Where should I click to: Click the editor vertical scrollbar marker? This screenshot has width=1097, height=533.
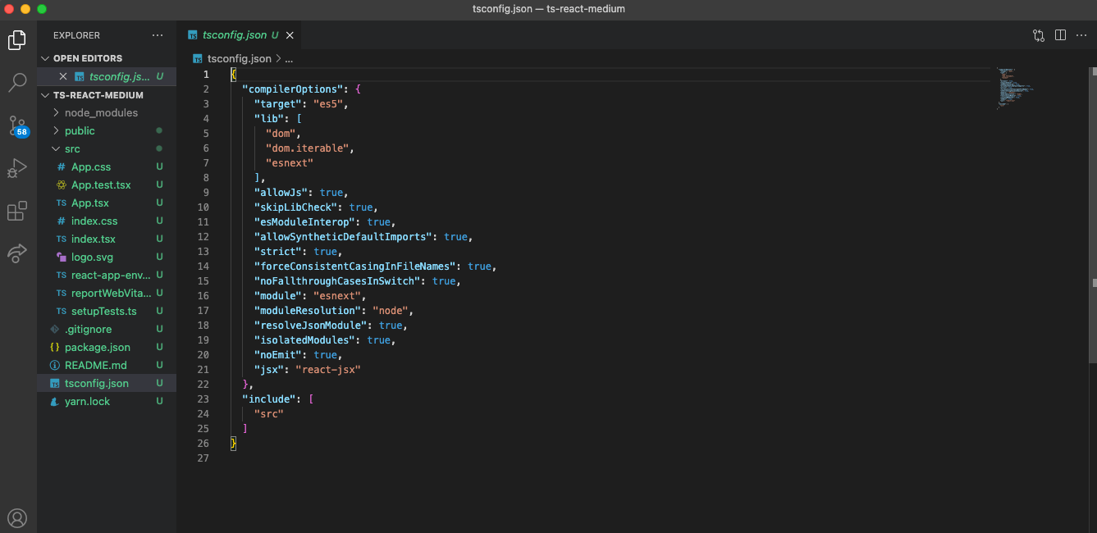1094,282
